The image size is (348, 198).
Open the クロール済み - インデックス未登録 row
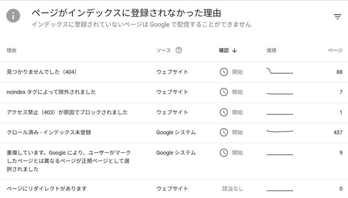coord(49,132)
